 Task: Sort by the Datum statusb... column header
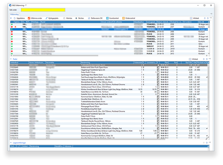[x=163, y=22]
